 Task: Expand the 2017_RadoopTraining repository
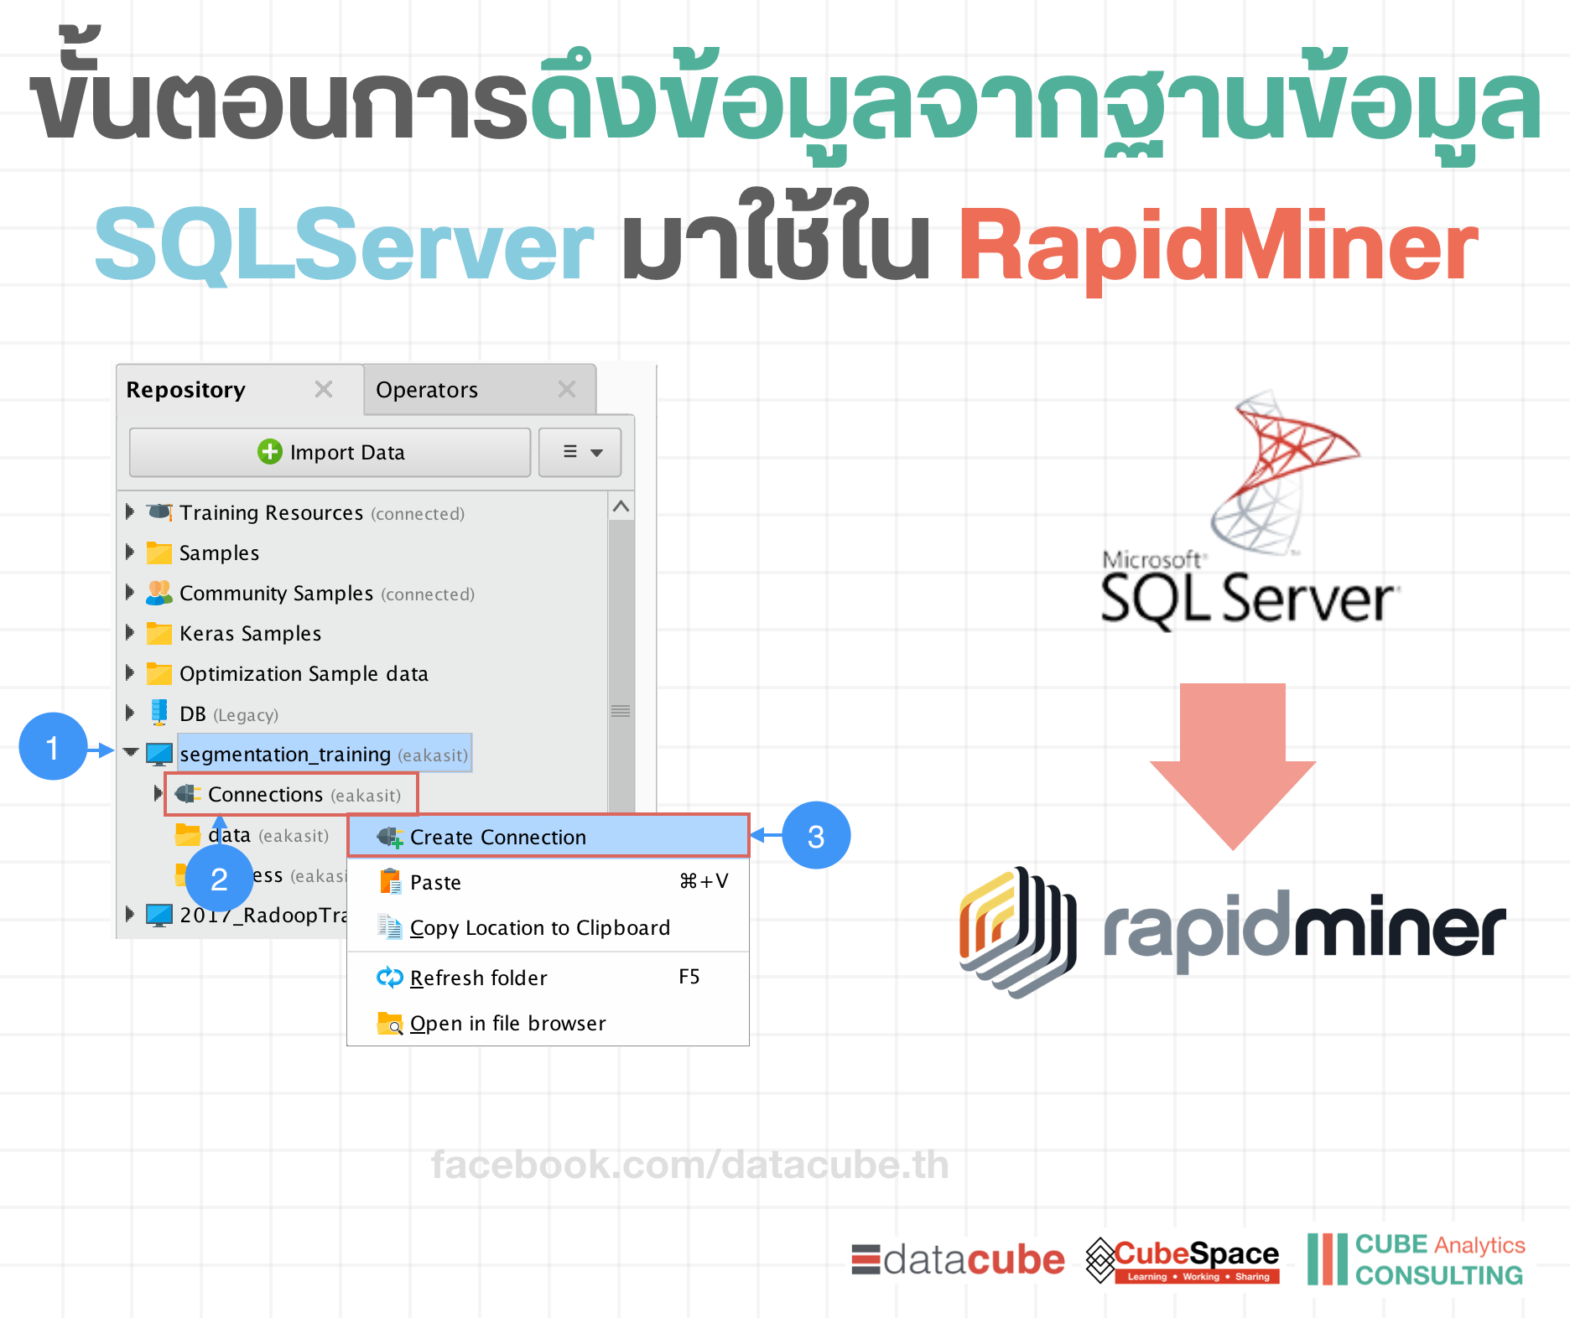click(130, 914)
